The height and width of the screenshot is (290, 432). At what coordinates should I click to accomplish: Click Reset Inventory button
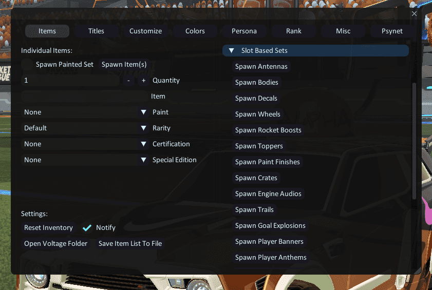point(48,228)
